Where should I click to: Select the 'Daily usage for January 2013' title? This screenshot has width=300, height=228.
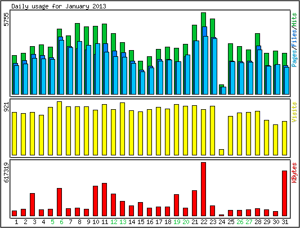pyautogui.click(x=59, y=6)
